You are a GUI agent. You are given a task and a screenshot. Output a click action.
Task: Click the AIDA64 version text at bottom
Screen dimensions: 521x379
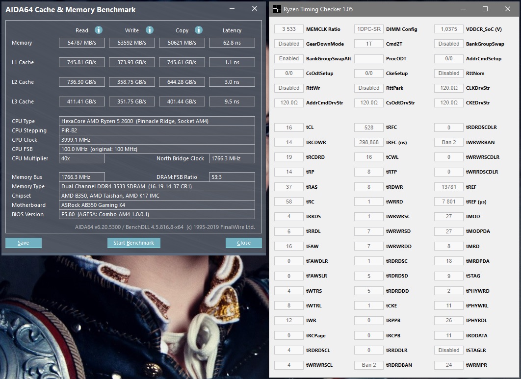click(x=165, y=227)
